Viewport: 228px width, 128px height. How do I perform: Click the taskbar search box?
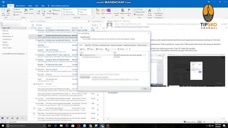click(x=26, y=126)
